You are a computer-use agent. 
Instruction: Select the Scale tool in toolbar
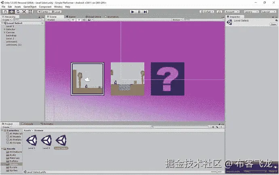[x=24, y=12]
